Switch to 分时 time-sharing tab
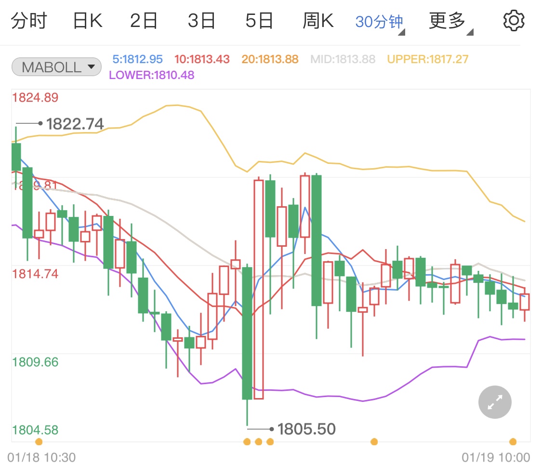Viewport: 542px width, 466px height. click(x=29, y=21)
